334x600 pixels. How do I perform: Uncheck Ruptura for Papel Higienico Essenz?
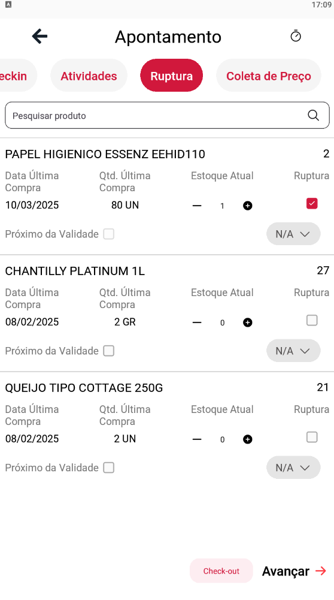[312, 204]
